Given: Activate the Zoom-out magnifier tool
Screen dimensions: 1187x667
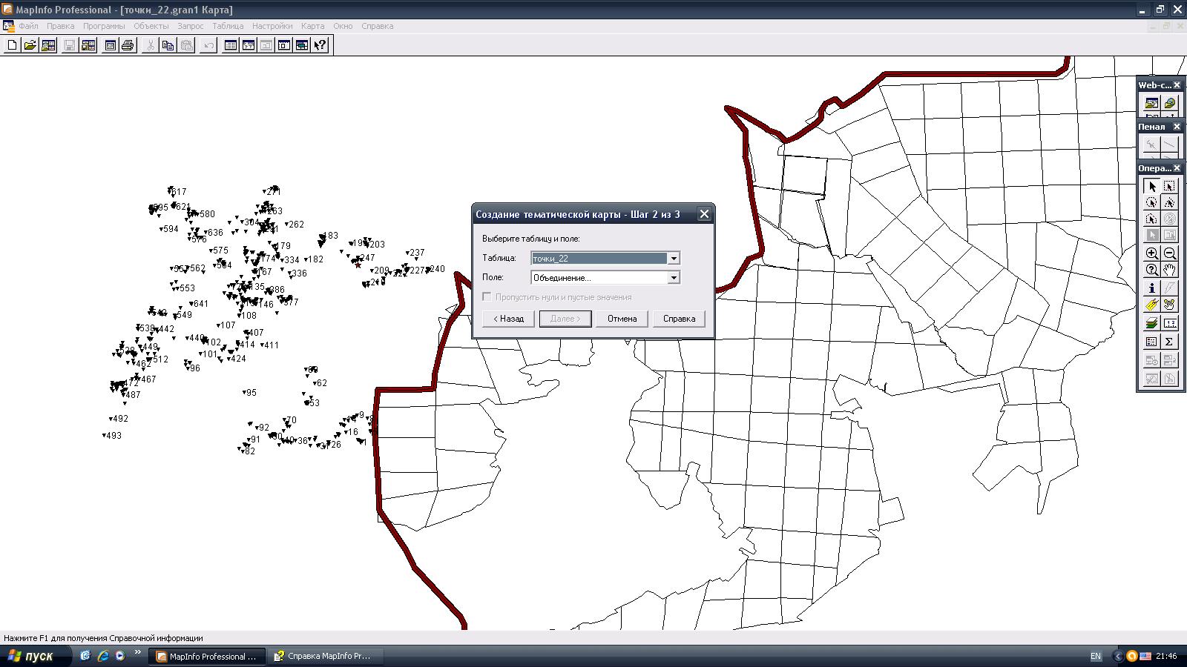Looking at the screenshot, I should [1169, 253].
